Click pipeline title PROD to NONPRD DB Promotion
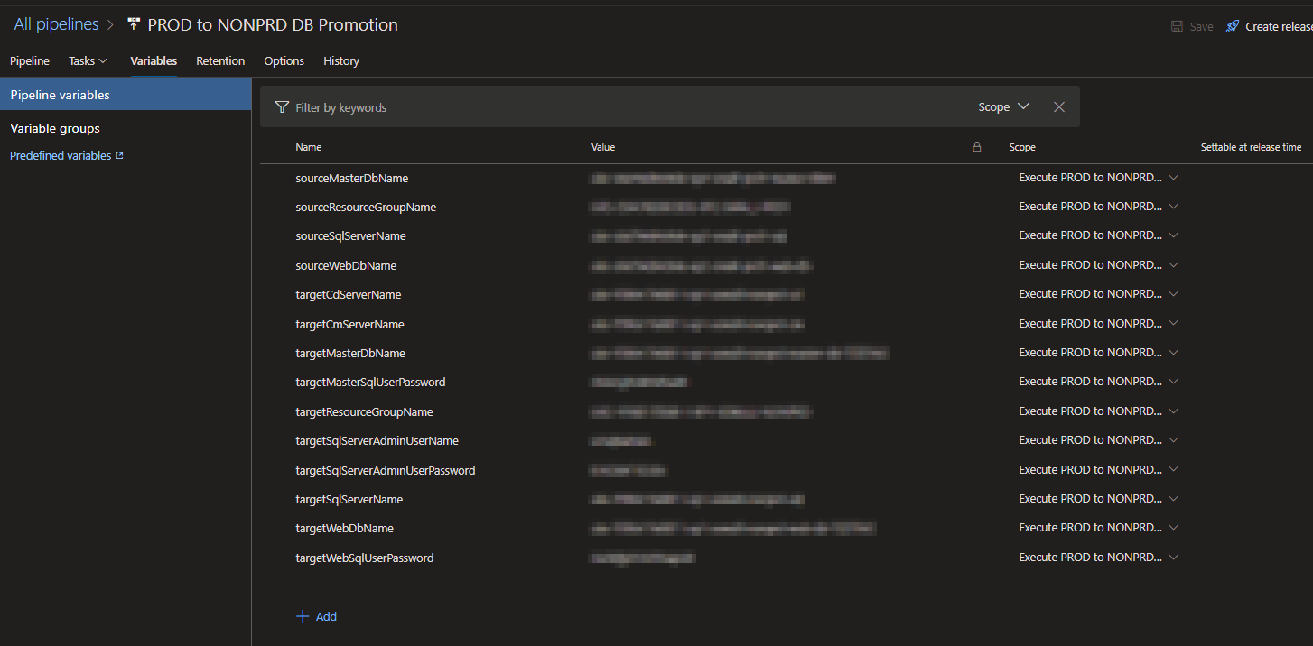This screenshot has height=646, width=1313. click(x=273, y=24)
